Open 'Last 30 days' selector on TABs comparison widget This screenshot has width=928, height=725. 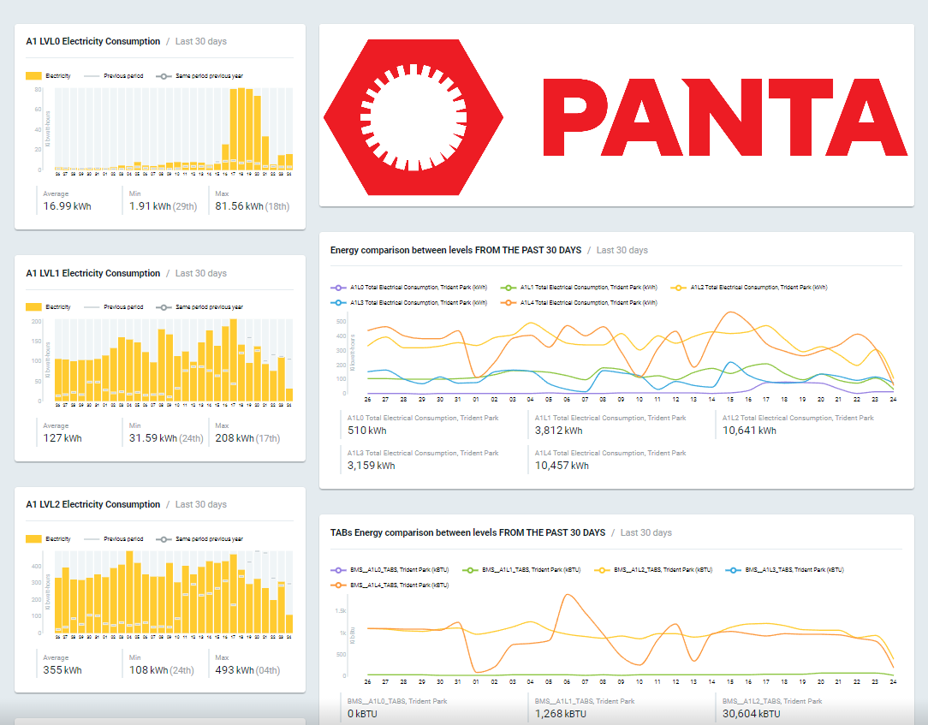(646, 532)
